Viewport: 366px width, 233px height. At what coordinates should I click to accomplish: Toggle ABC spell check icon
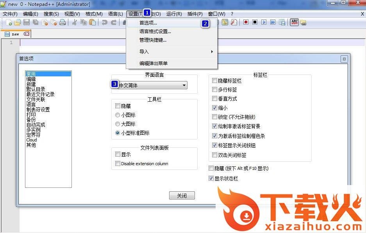295,22
